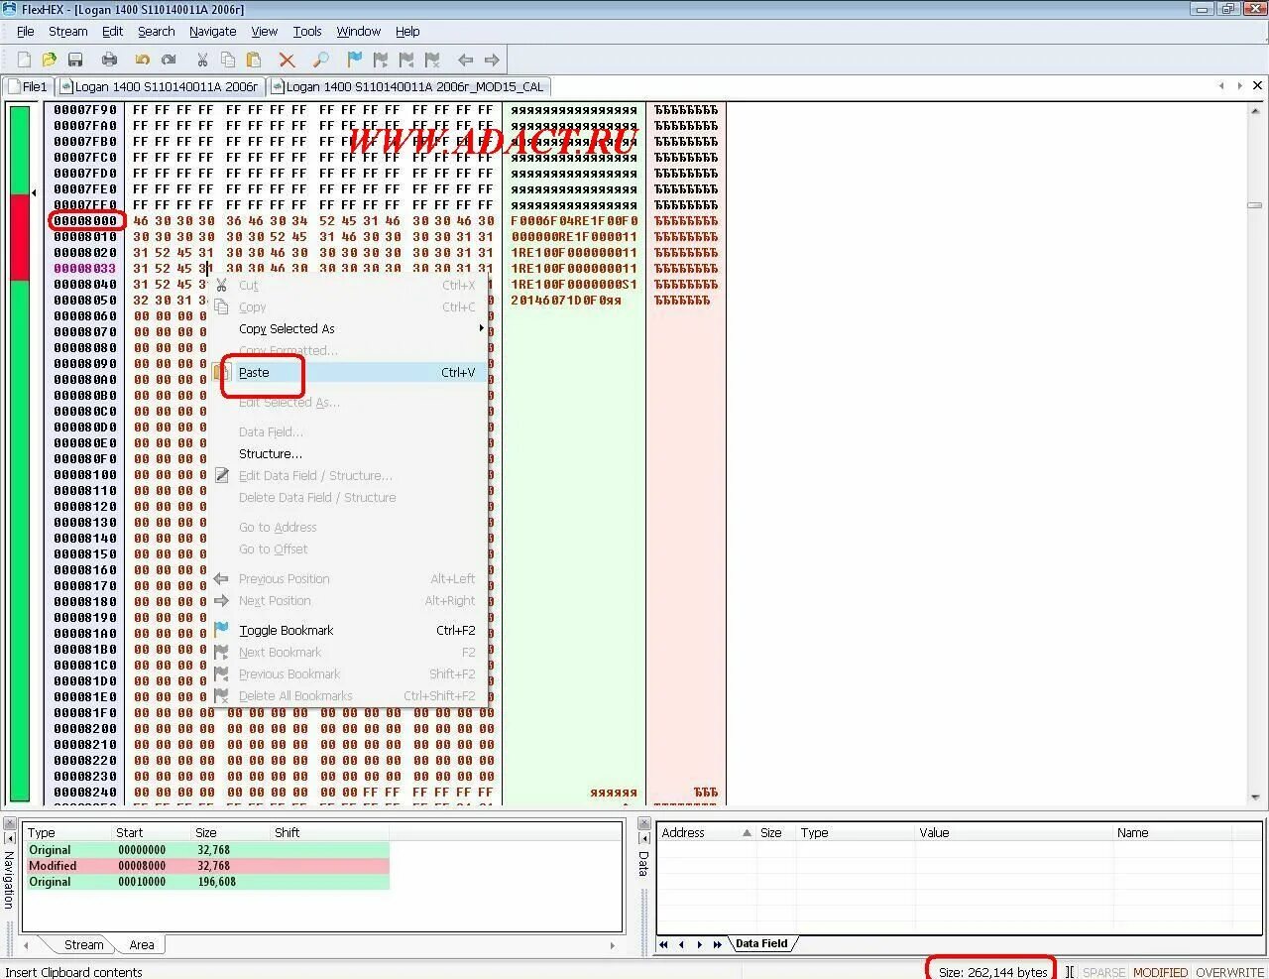Viewport: 1269px width, 979px height.
Task: Open the Window menu
Action: (359, 31)
